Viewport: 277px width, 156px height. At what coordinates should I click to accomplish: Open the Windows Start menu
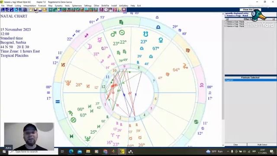4,152
